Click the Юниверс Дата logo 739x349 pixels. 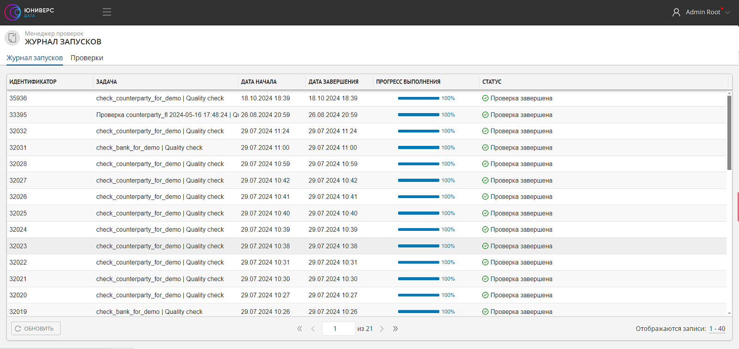30,12
